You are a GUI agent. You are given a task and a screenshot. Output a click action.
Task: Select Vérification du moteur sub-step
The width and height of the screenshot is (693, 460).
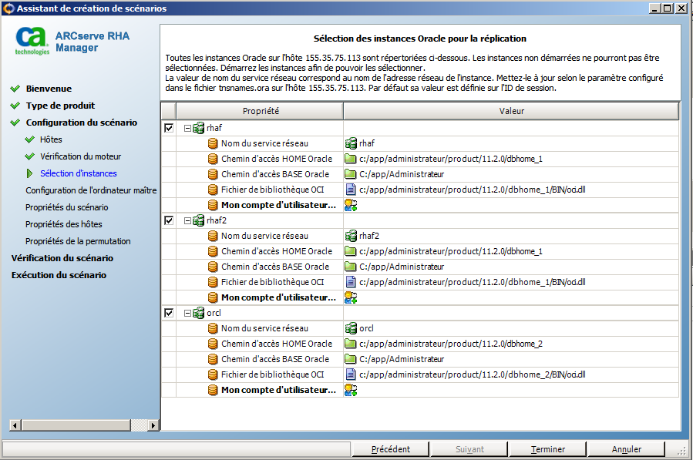80,156
